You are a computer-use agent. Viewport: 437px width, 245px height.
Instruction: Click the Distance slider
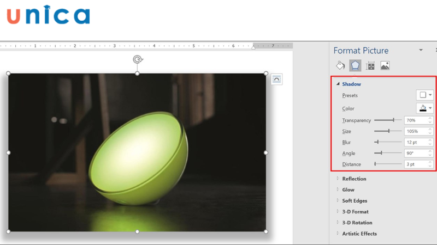point(388,164)
